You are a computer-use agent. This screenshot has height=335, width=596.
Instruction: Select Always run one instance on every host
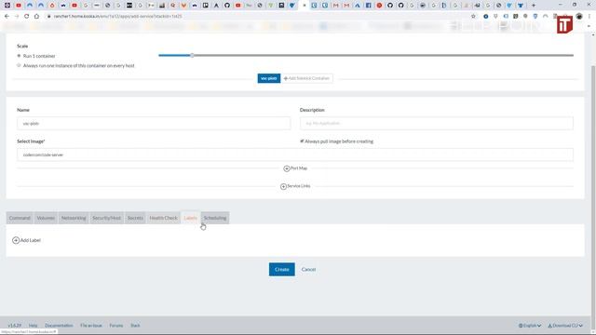19,65
